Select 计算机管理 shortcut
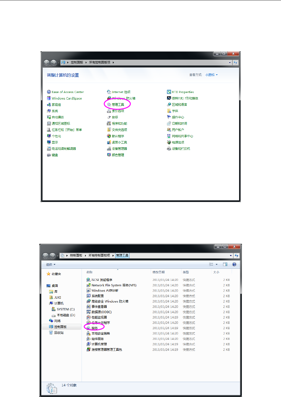Image resolution: width=281 pixels, height=397 pixels. 97,344
